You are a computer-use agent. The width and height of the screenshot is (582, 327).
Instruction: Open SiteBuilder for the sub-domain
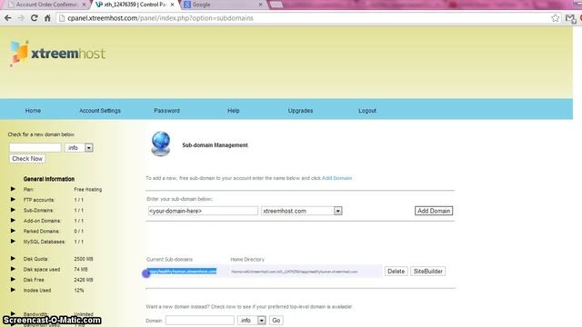click(x=428, y=271)
